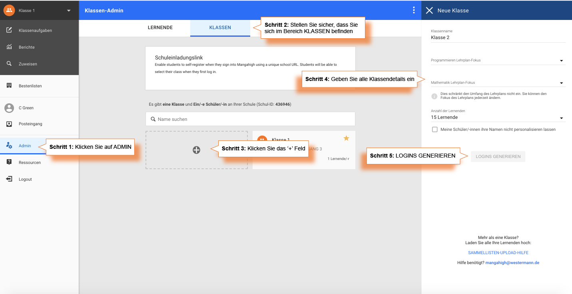Viewport: 572px width, 294px height.
Task: Open Mathematik Lehrplan-Fokus dropdown
Action: pos(498,83)
